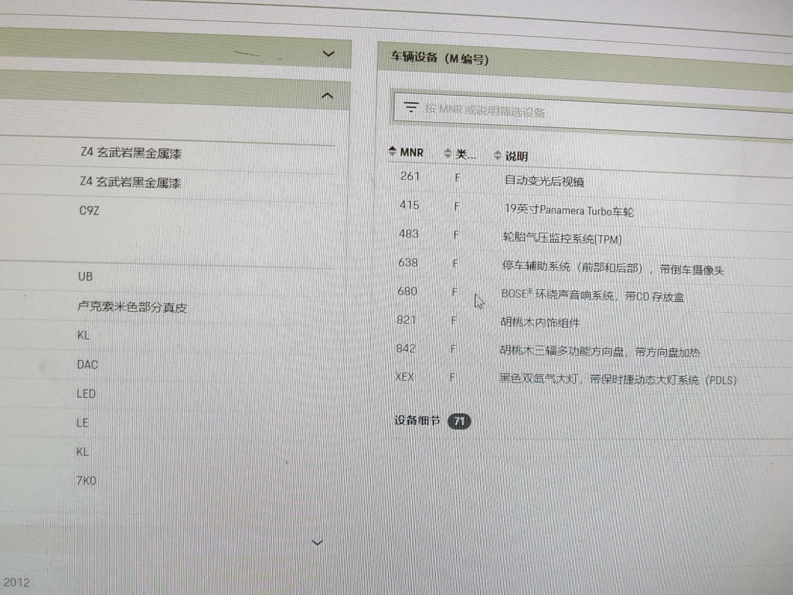Viewport: 793px width, 595px height.
Task: Click 黑色双氙气大灯 PDLS description
Action: 618,379
